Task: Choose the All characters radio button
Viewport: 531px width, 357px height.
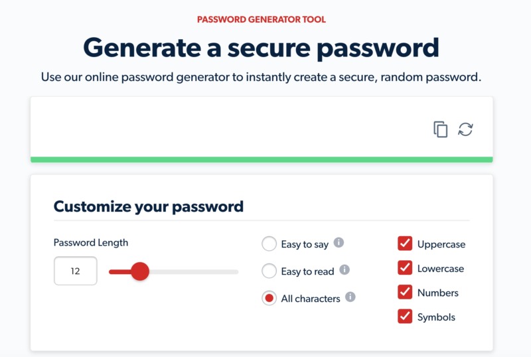Action: 269,299
